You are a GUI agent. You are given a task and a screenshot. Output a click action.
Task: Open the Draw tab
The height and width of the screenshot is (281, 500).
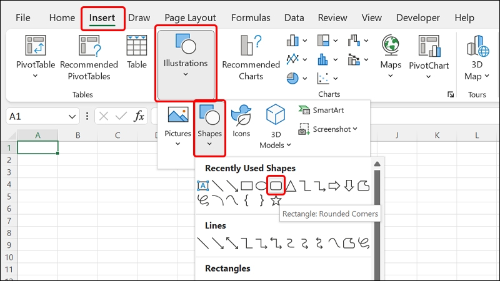point(139,17)
